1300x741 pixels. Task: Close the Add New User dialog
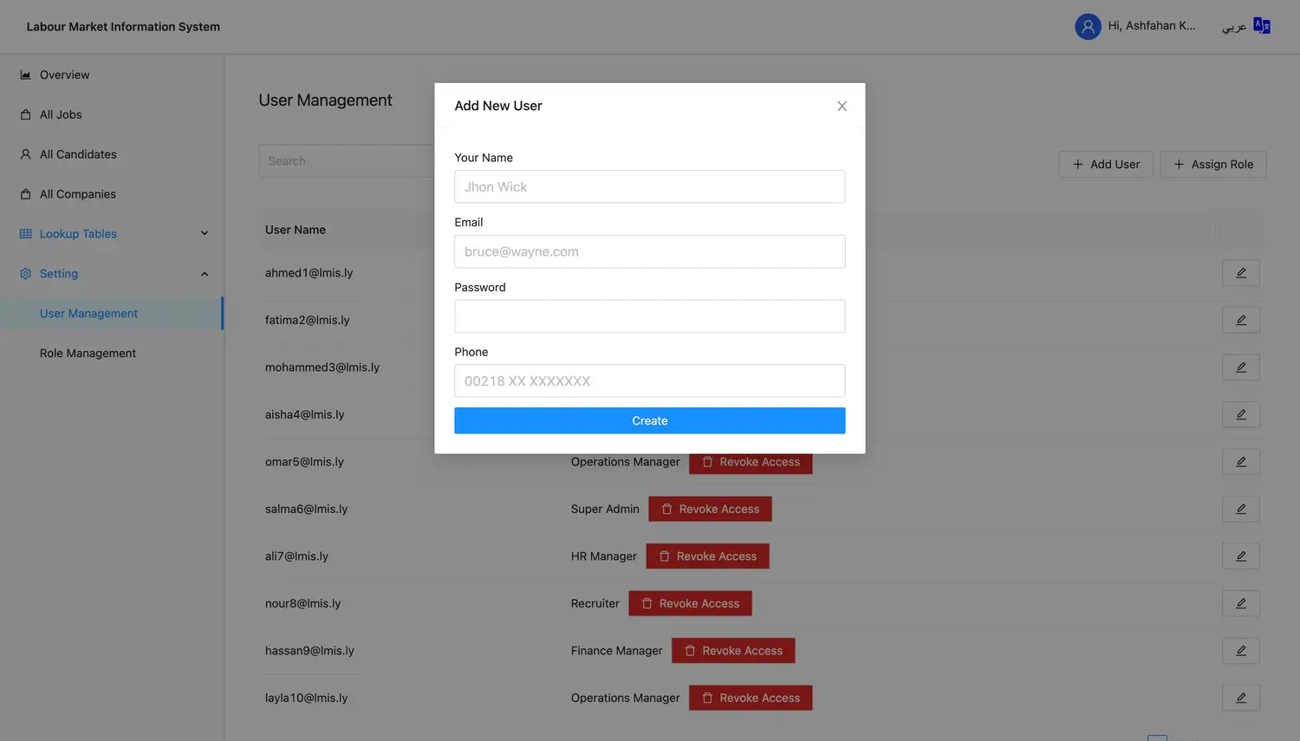(x=842, y=106)
